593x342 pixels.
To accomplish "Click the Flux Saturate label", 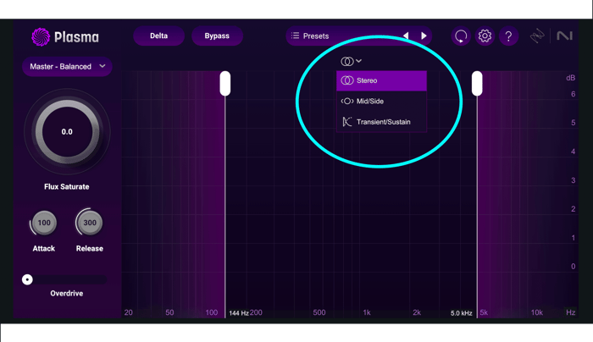I will (x=67, y=187).
